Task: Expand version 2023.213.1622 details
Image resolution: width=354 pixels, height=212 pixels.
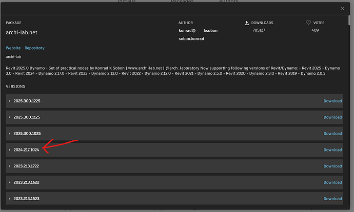Action: point(9,182)
